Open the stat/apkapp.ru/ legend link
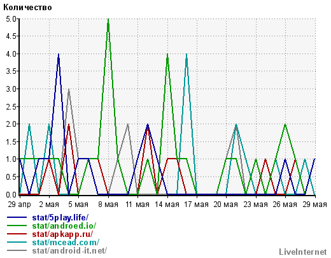 pyautogui.click(x=62, y=234)
